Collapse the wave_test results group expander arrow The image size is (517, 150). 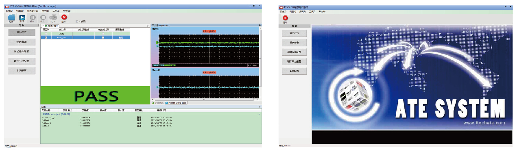point(260,115)
